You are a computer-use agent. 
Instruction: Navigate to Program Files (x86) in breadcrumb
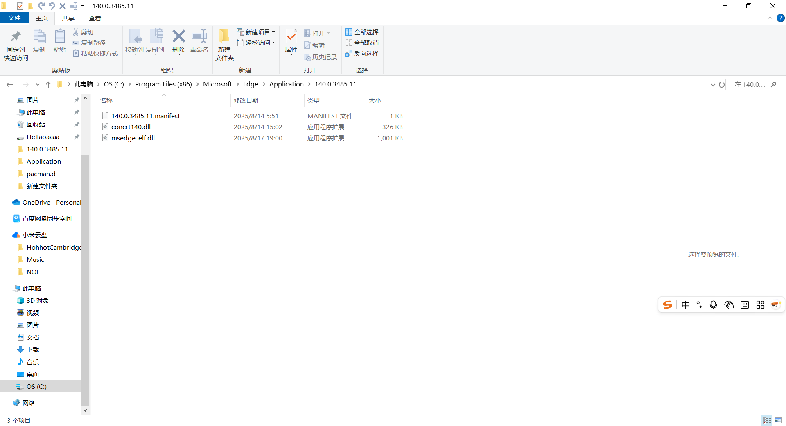(x=163, y=84)
